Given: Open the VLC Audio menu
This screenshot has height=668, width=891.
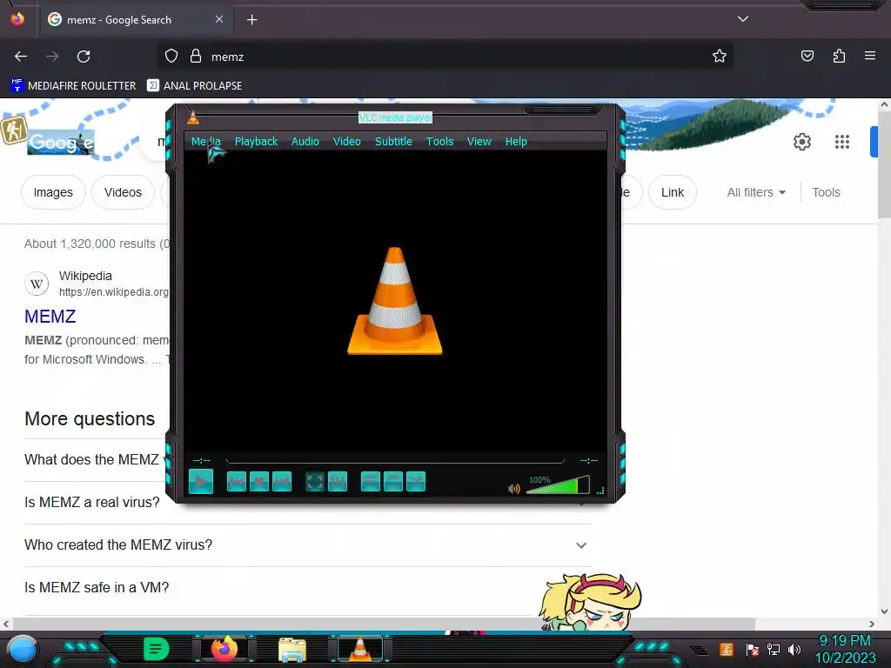Looking at the screenshot, I should click(x=305, y=142).
